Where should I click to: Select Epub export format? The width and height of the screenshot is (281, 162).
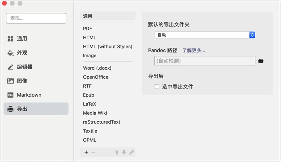(x=108, y=95)
